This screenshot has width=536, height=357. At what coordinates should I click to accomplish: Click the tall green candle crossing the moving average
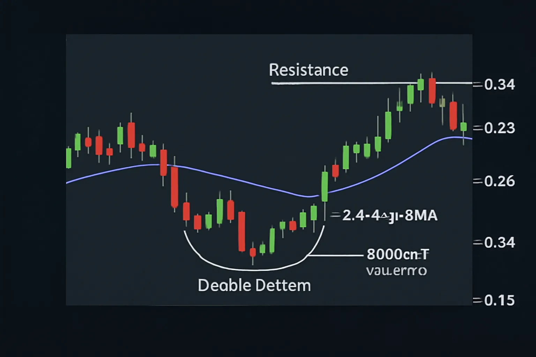(x=325, y=187)
